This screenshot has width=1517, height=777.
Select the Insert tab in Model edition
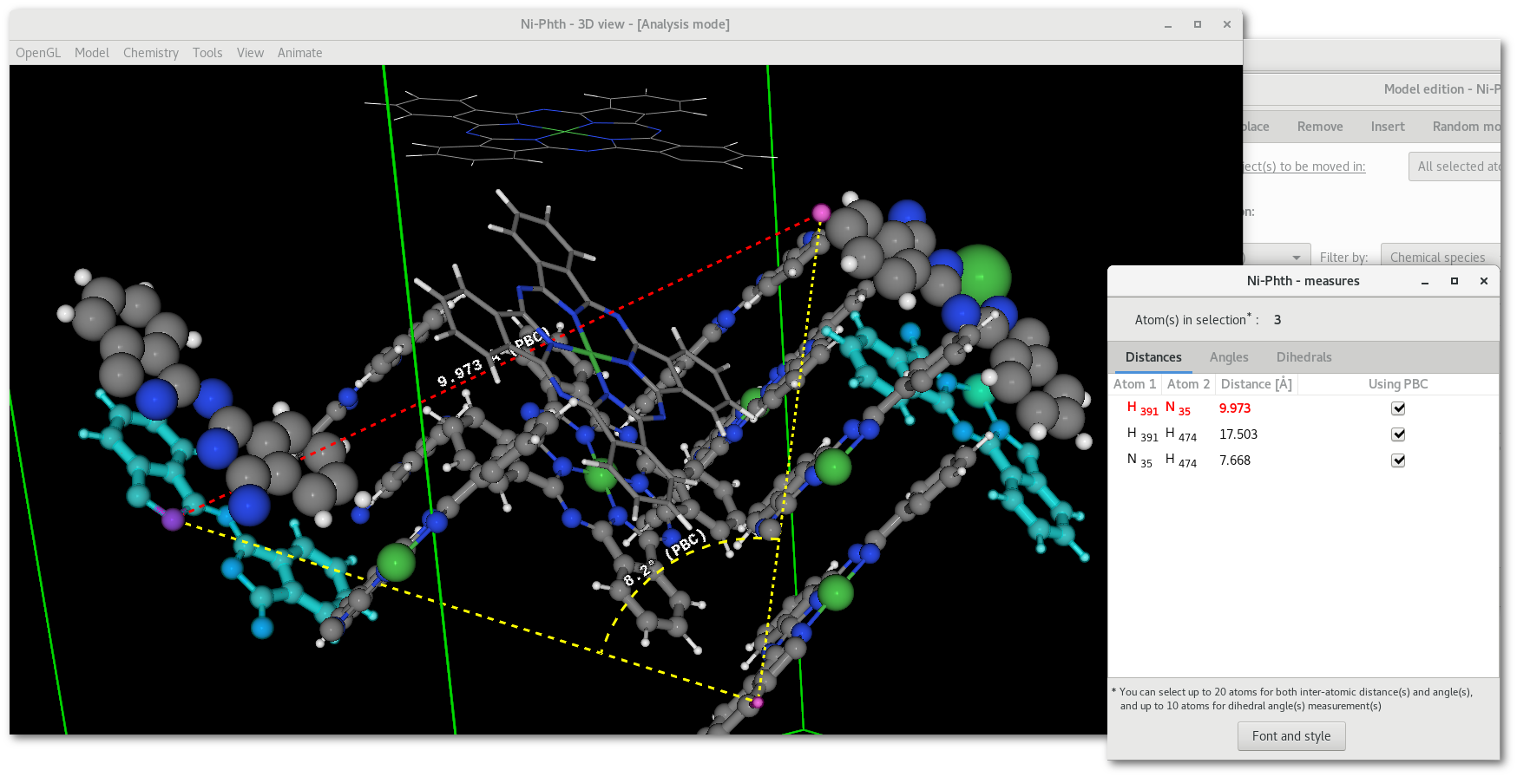[x=1388, y=127]
